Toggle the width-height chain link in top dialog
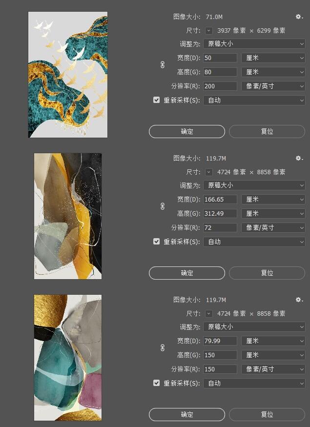310x427 pixels. (x=163, y=65)
